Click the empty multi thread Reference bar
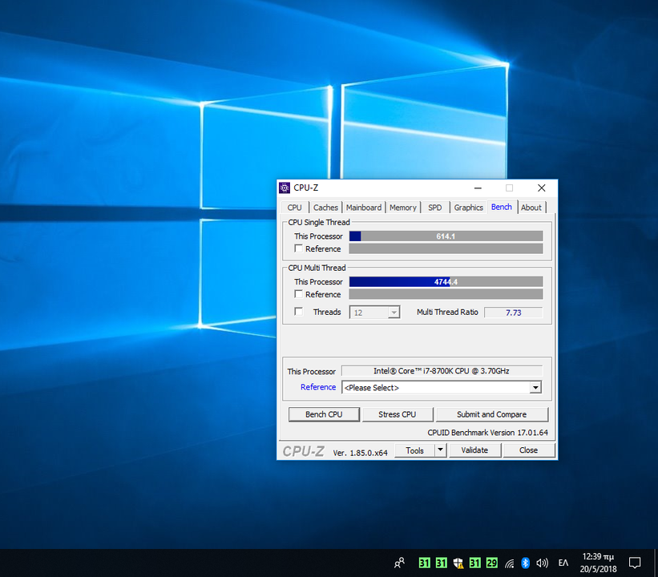Viewport: 658px width, 577px height. tap(446, 294)
